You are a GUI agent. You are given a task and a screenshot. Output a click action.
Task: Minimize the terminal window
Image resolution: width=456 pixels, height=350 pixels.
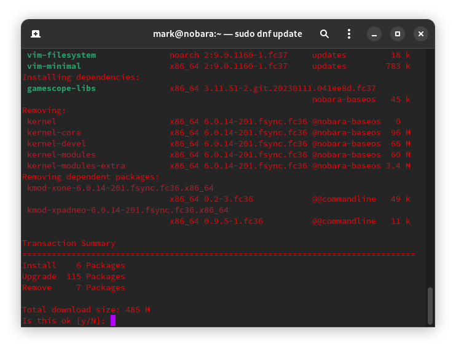tap(374, 34)
